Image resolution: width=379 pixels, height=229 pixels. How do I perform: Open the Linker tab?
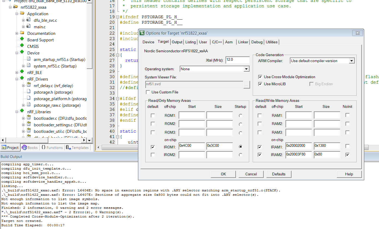[243, 42]
